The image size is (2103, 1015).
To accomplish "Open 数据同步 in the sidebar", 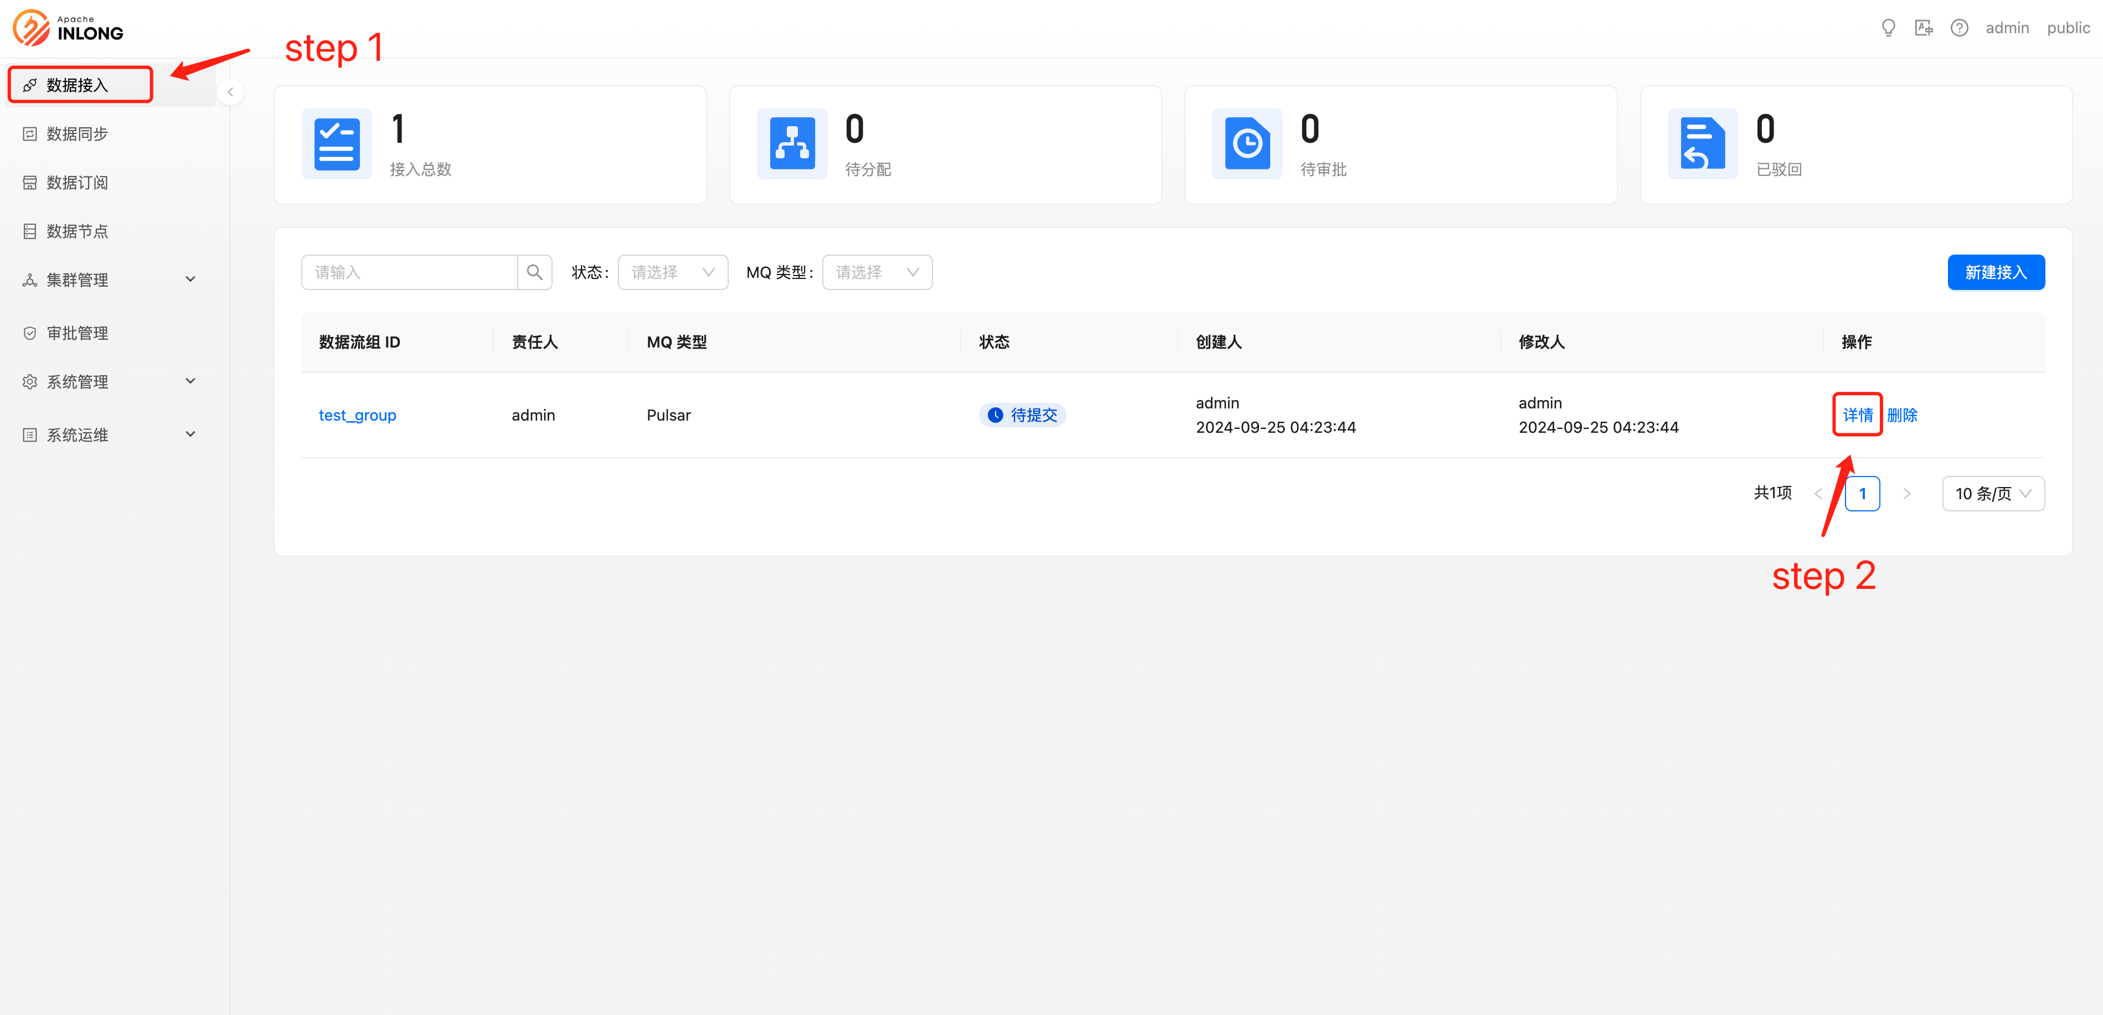I will [77, 134].
